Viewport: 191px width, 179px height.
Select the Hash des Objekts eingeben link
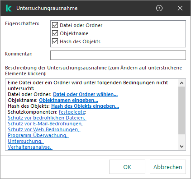[85, 106]
